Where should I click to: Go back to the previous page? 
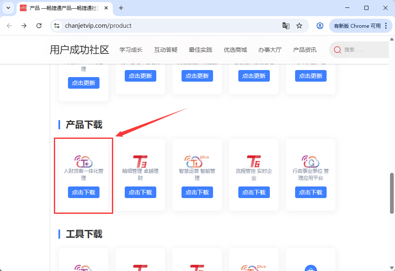click(x=9, y=26)
